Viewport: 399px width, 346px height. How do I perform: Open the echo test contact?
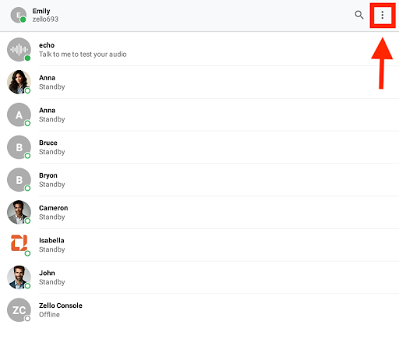(199, 49)
